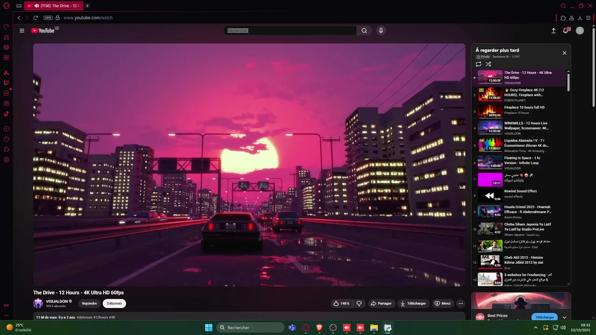Viewport: 596px width, 335px height.
Task: Open File Explorer from taskbar
Action: [x=374, y=328]
